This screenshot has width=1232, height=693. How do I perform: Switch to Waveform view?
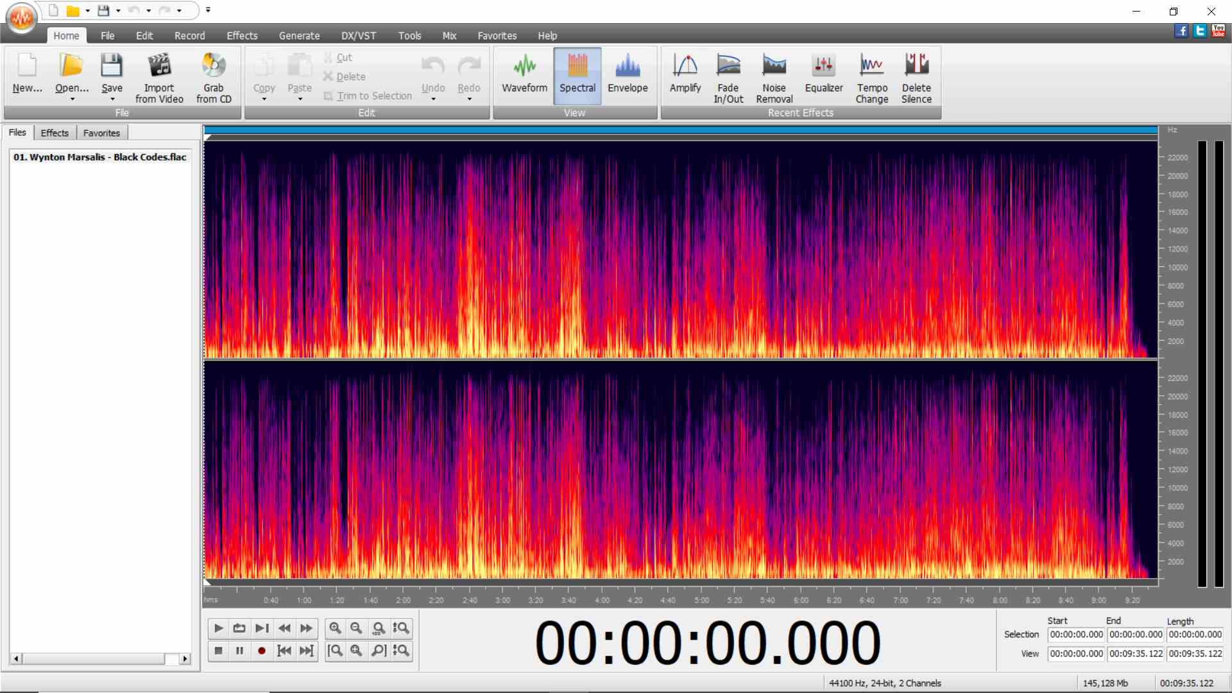click(524, 76)
